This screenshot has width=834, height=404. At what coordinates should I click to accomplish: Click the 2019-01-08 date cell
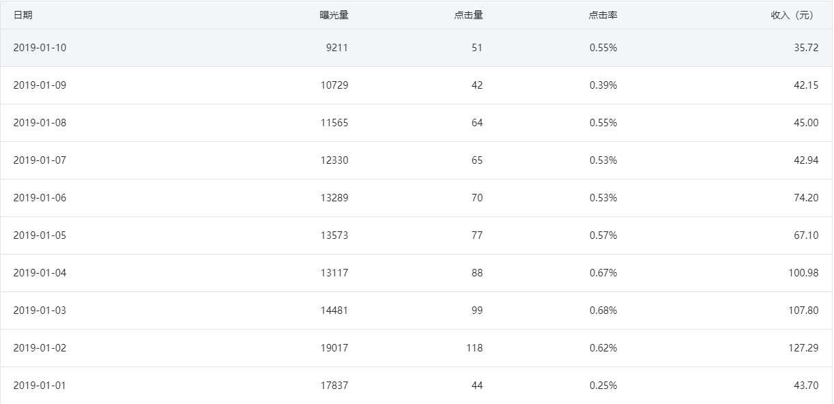click(x=40, y=123)
